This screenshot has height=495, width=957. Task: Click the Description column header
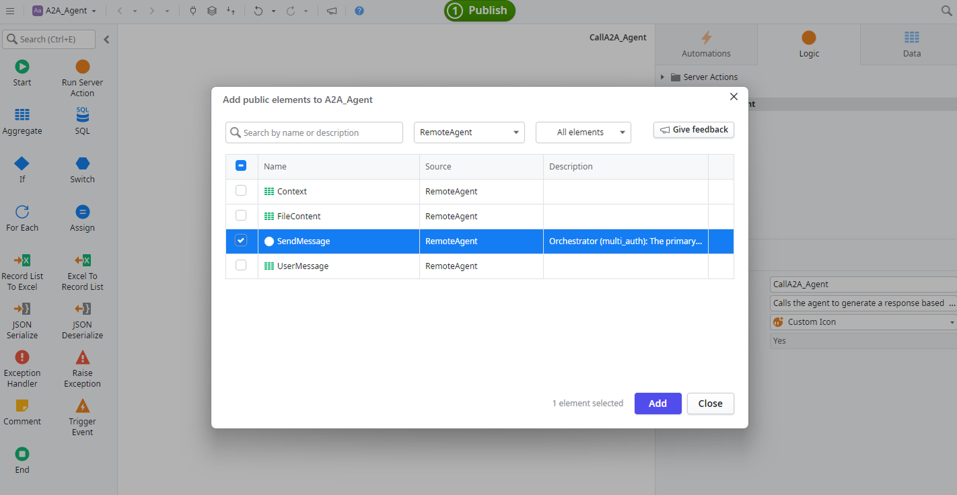pyautogui.click(x=626, y=167)
